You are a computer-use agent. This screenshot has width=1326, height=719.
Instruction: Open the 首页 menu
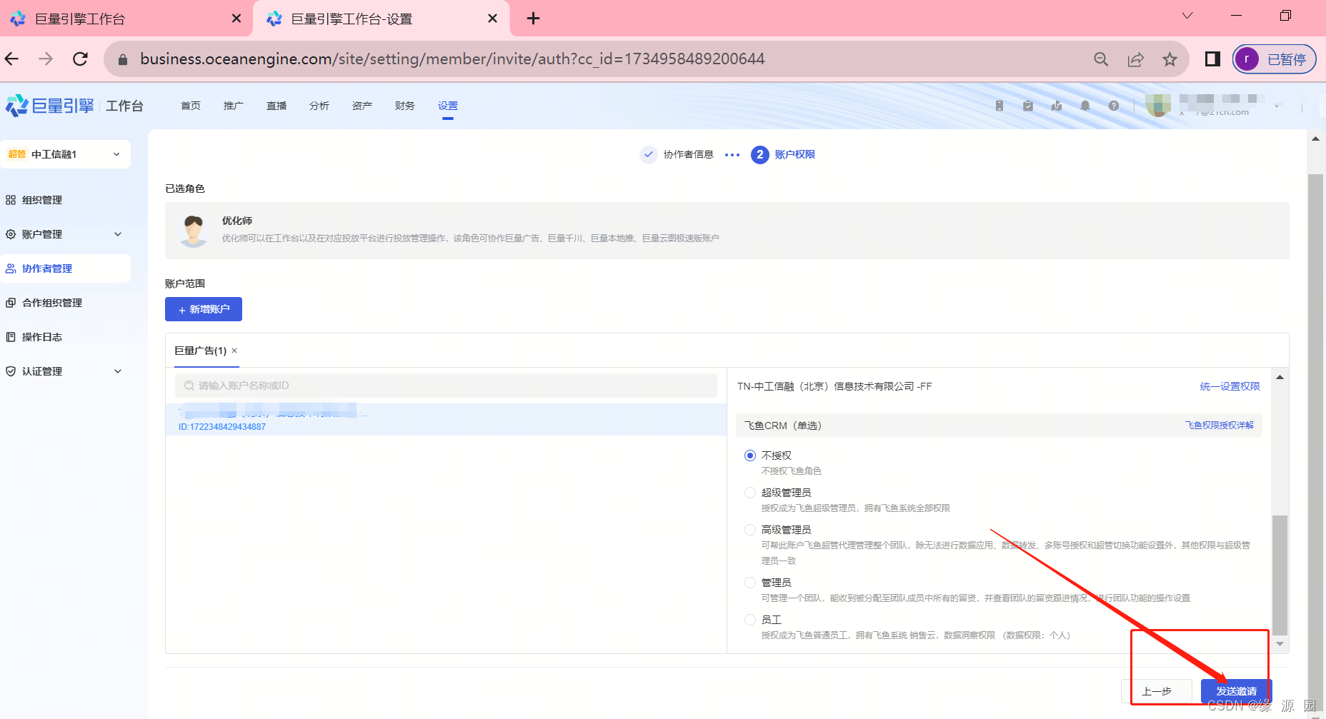coord(191,106)
